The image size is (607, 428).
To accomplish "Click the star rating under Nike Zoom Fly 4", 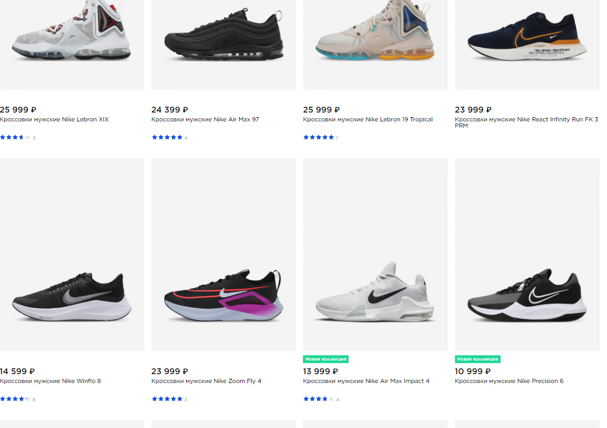I will coord(167,399).
